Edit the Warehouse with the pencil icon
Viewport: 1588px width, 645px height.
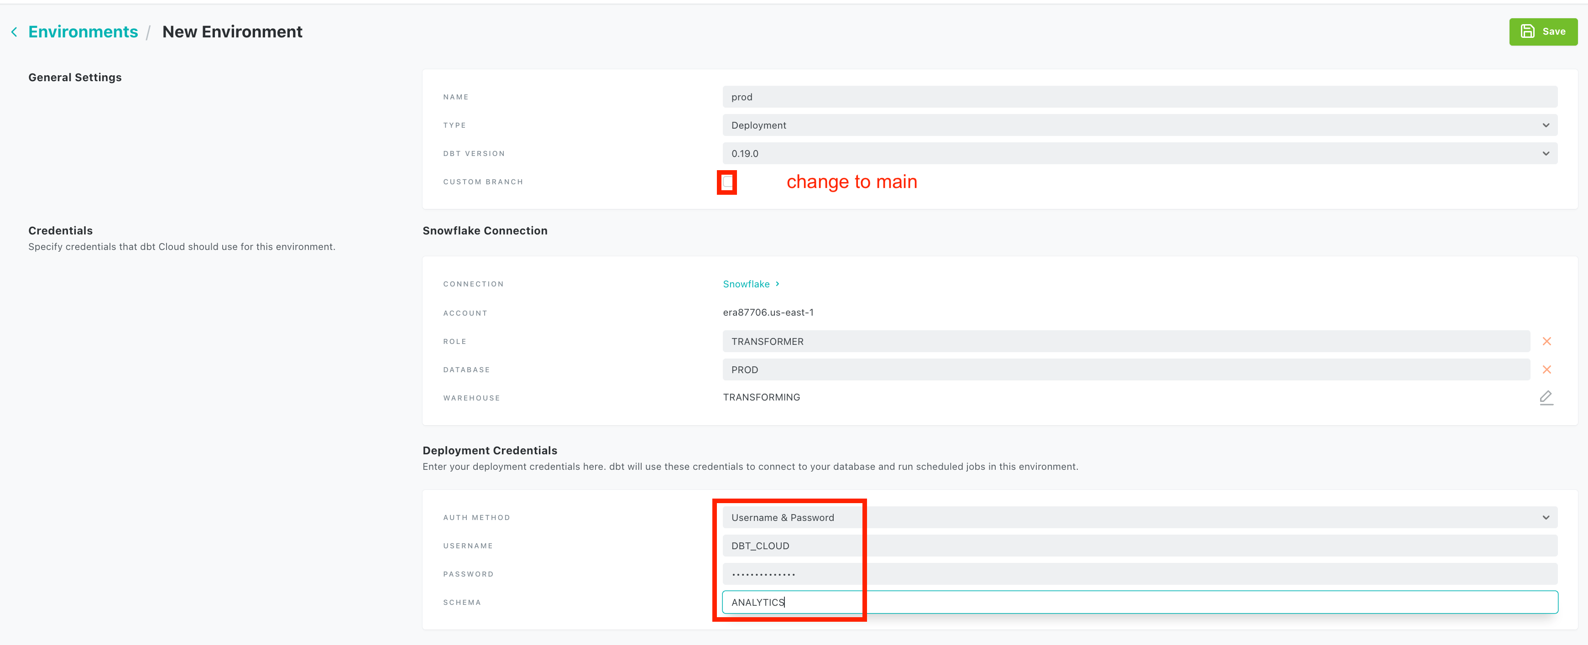1546,397
